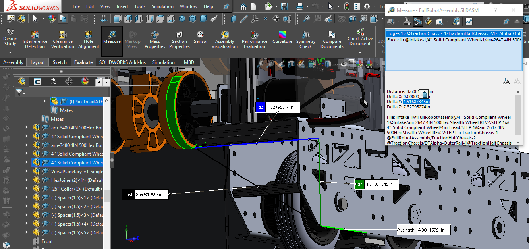Screen dimensions: 529x249
Task: Click the Save disk icon
Action: (x=284, y=6)
